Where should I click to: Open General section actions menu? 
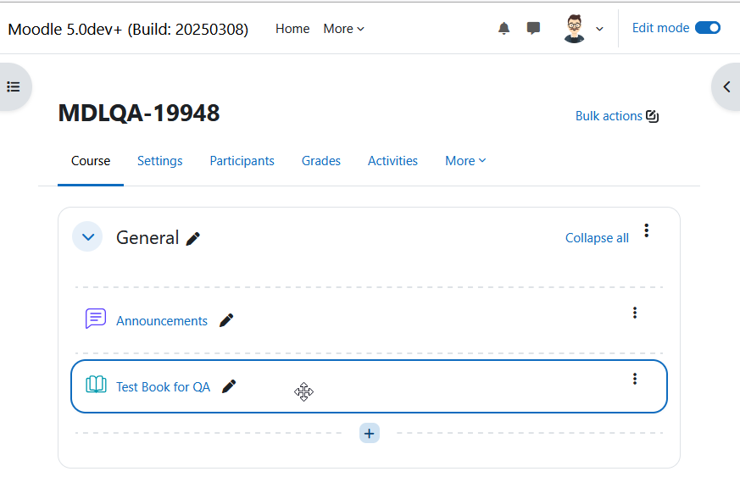[647, 230]
